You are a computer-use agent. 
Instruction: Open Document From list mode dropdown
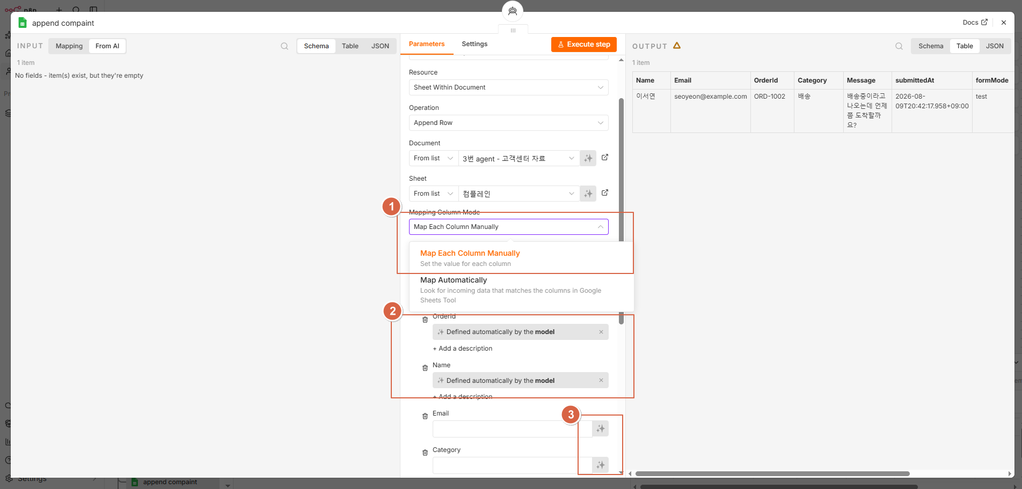pyautogui.click(x=434, y=158)
